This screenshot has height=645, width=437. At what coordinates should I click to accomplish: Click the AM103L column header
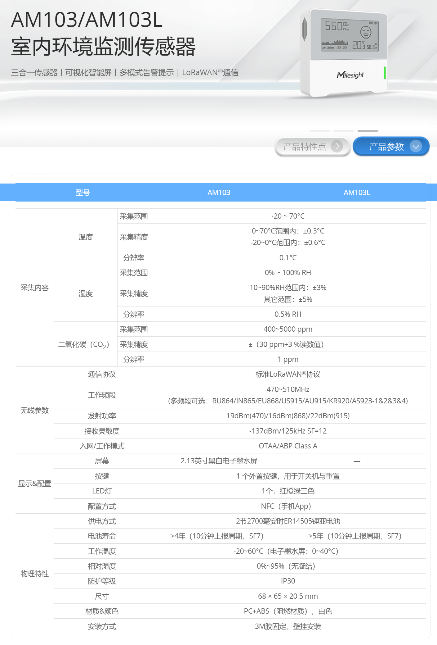[357, 193]
